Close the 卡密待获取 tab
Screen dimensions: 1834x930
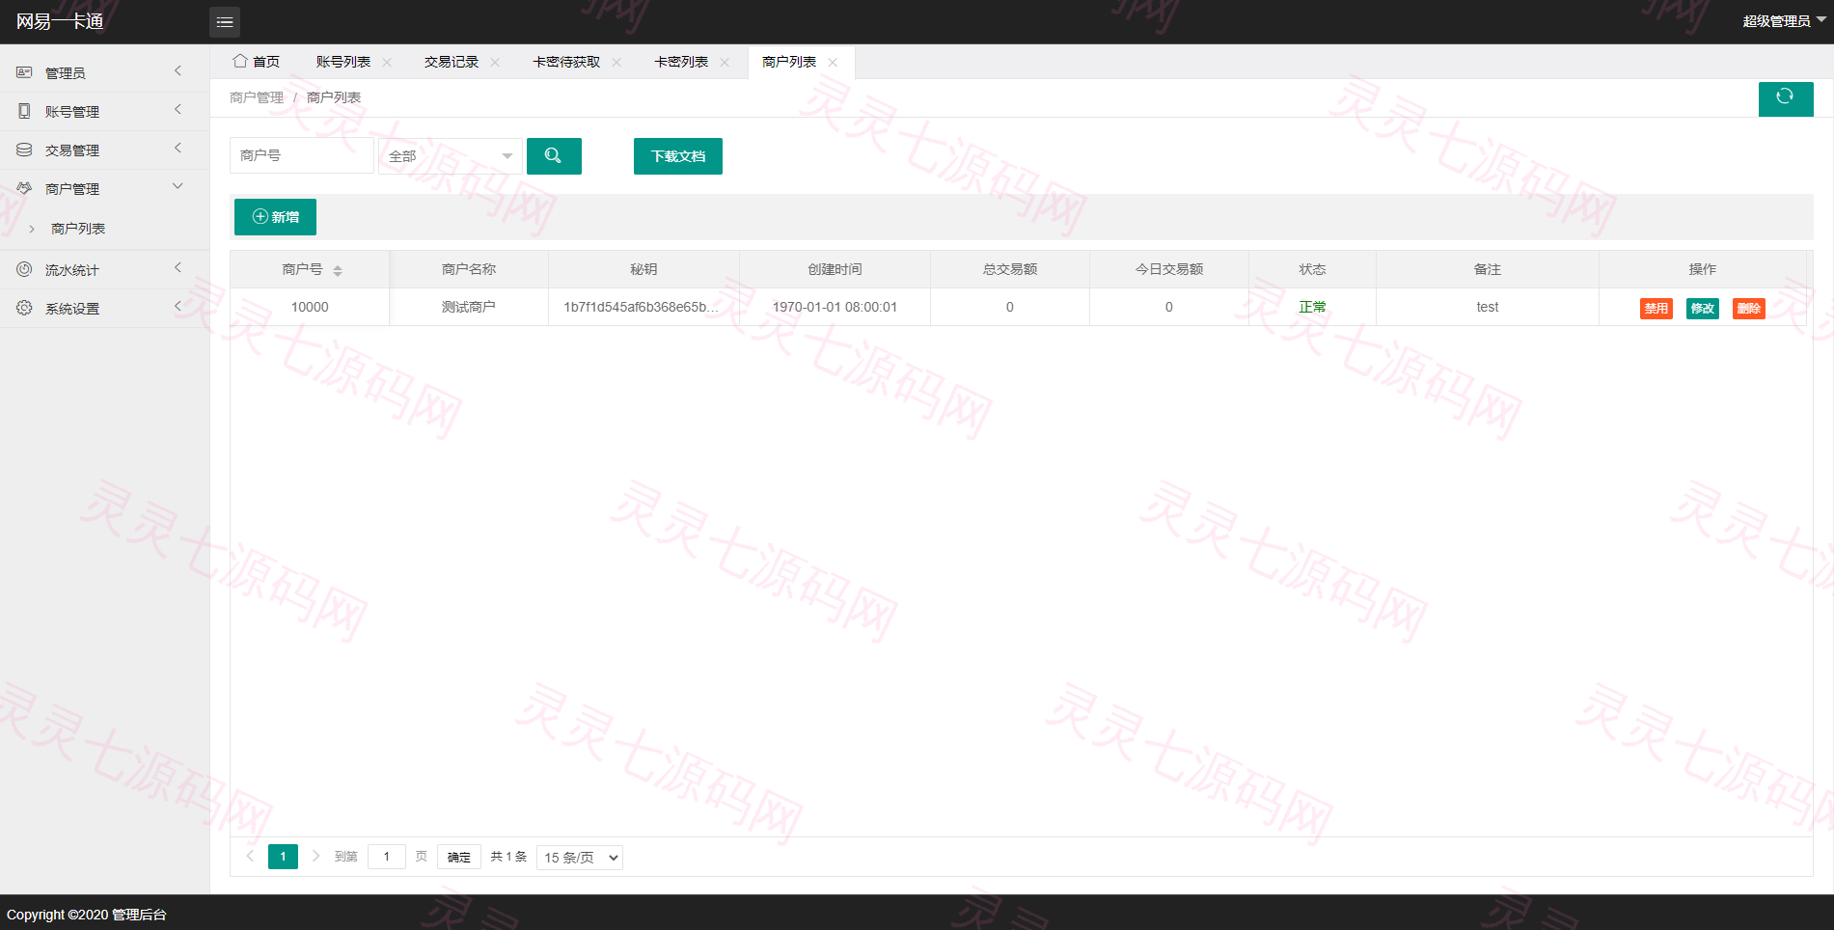click(x=616, y=62)
